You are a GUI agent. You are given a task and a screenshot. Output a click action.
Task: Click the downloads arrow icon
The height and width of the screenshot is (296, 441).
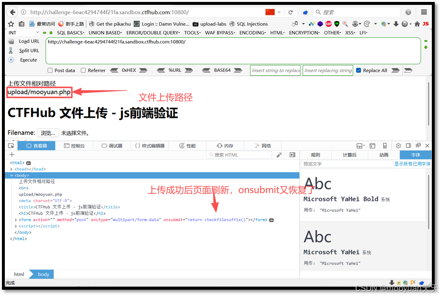396,23
